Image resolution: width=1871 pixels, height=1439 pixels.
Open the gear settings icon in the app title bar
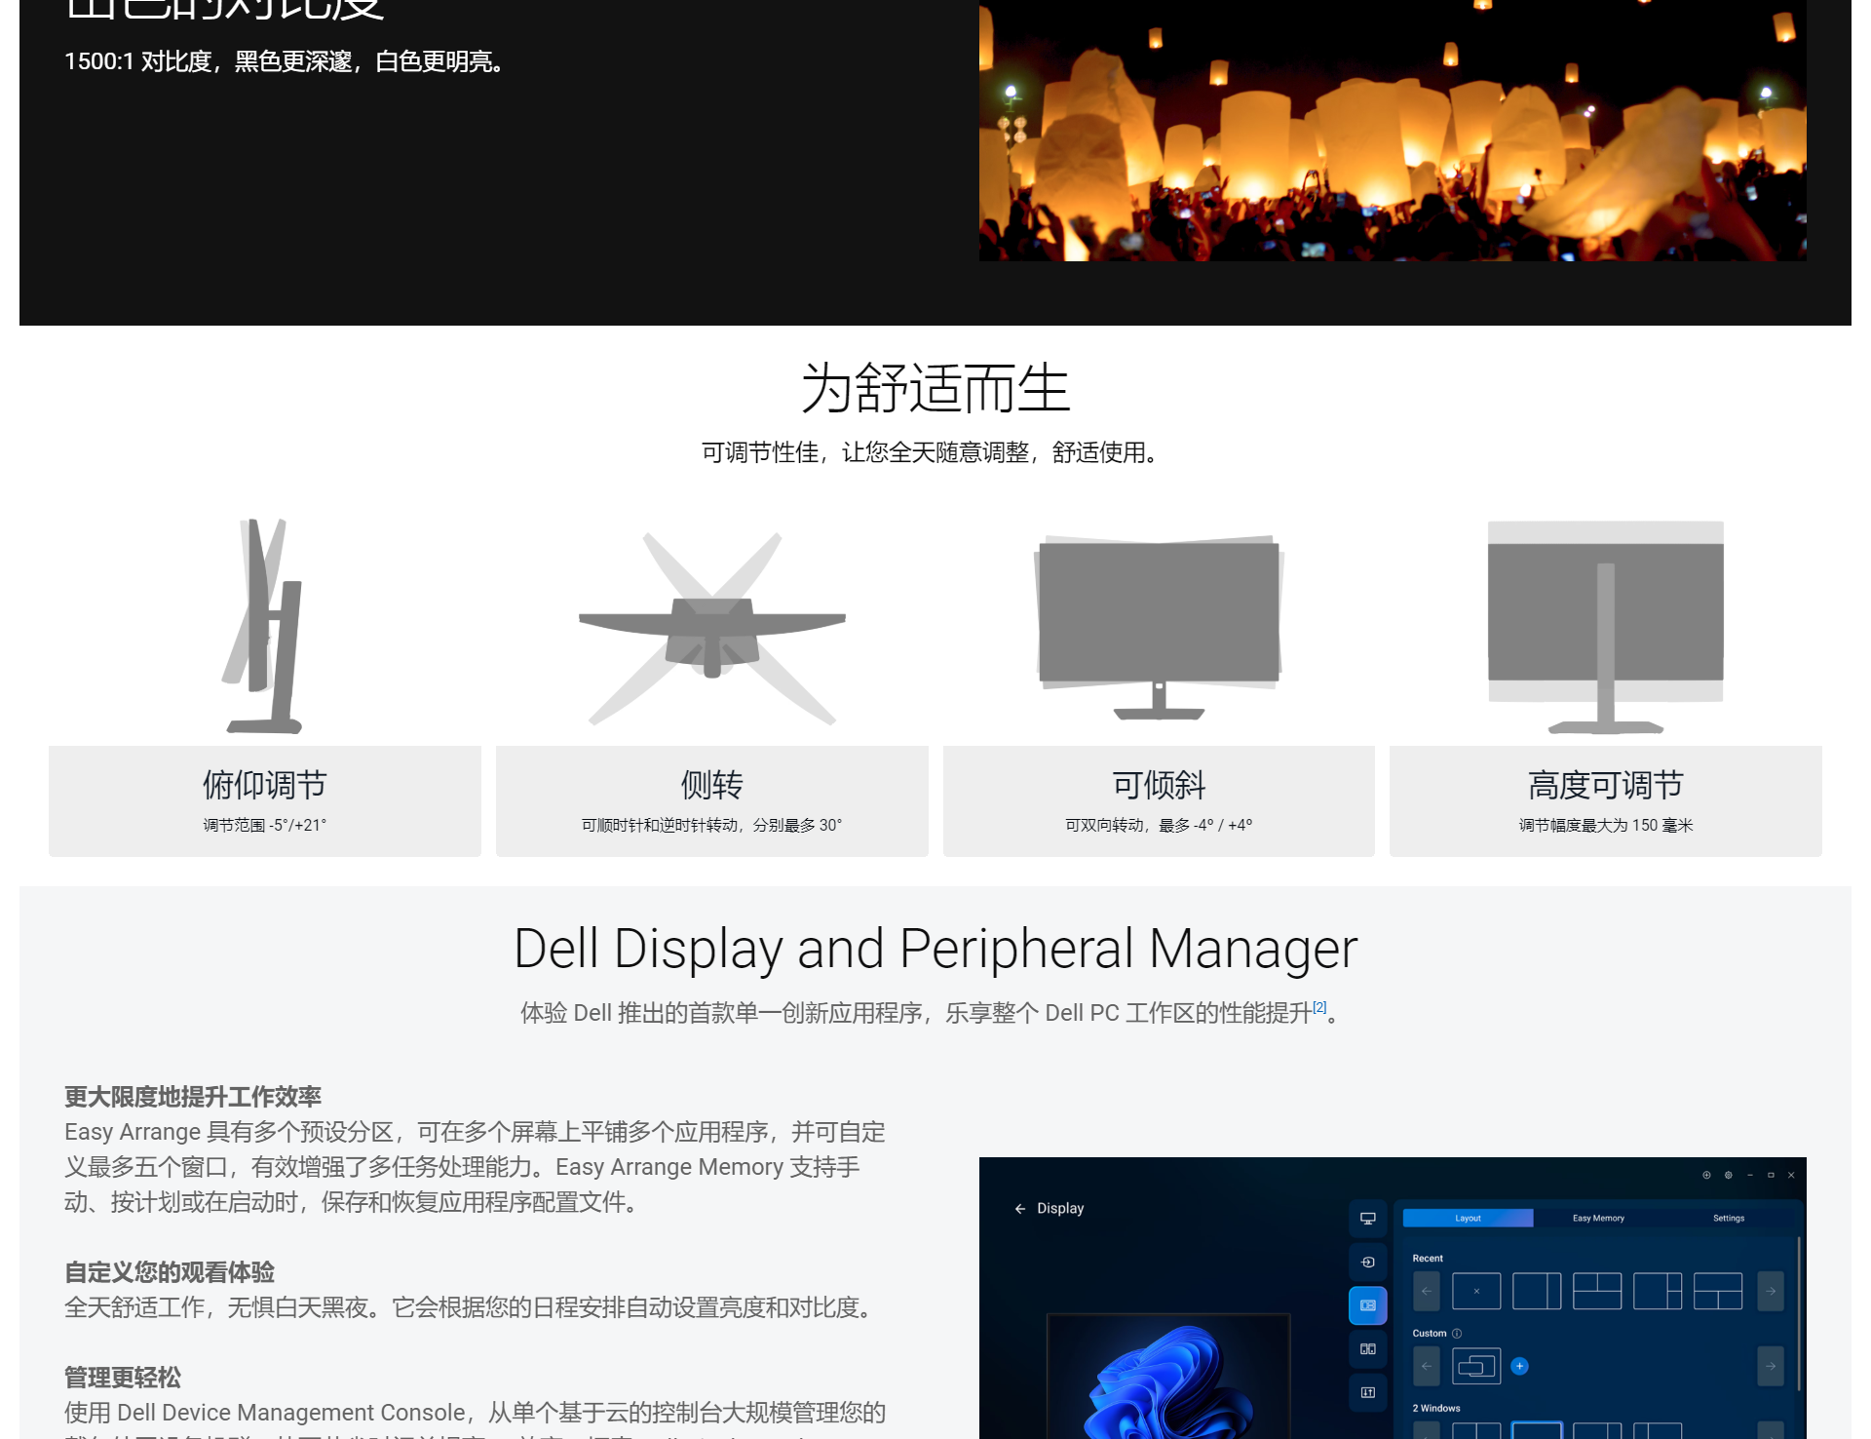tap(1729, 1175)
